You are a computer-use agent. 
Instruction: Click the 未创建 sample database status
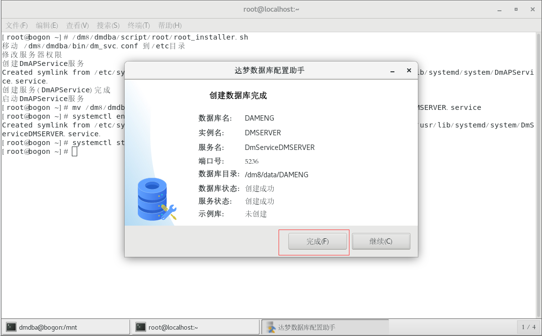(256, 214)
